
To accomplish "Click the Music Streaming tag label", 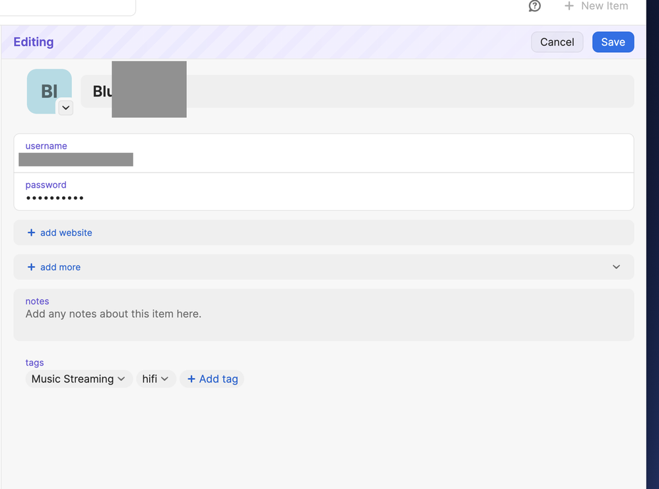I will point(72,379).
